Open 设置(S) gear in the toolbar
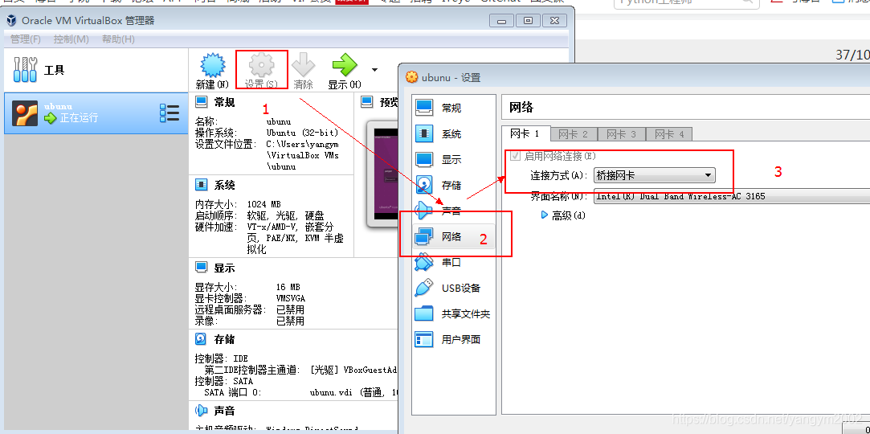 click(261, 71)
